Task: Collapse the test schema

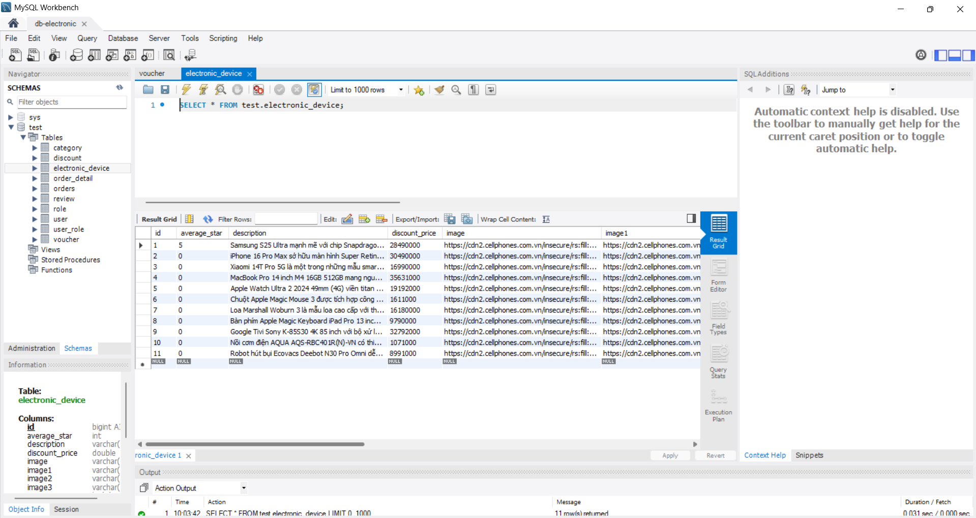Action: pos(11,127)
